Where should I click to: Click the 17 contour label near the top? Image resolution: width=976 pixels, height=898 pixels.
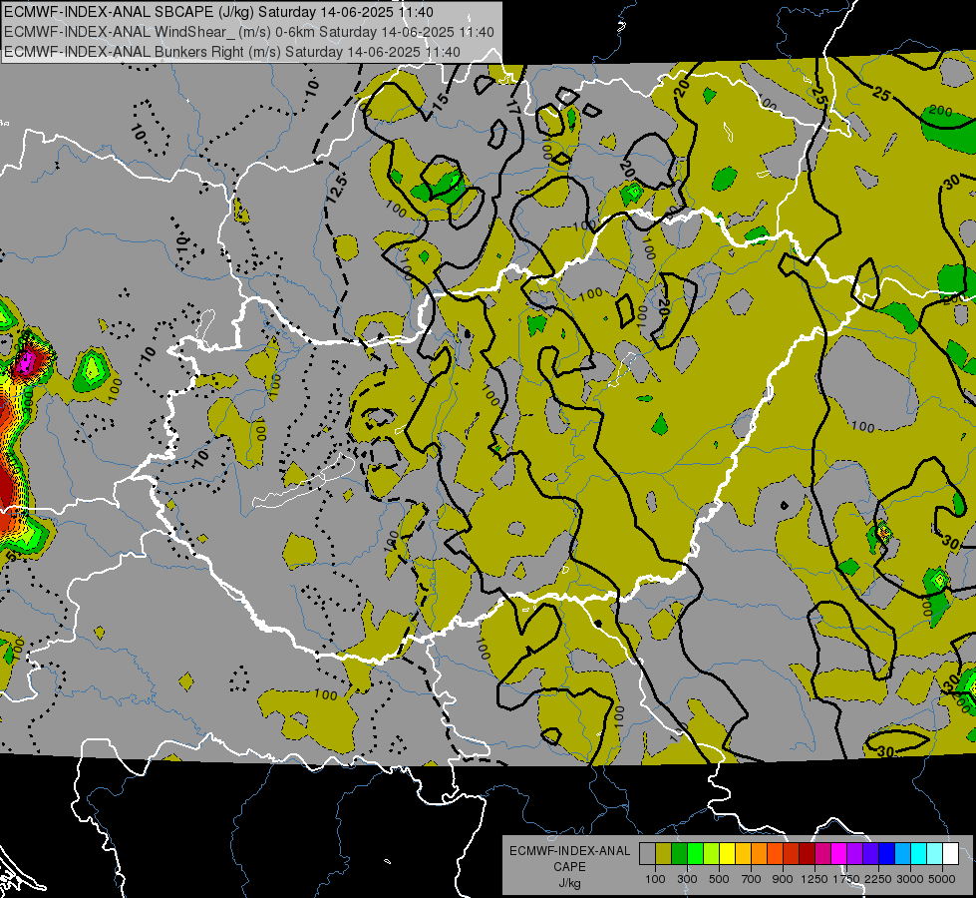click(x=512, y=106)
